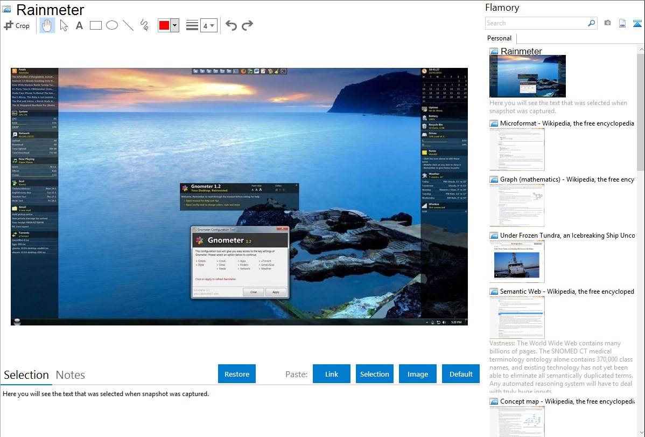Open Microformat - Wikipedia snapshot title
Viewport: 645px width, 437px height.
[567, 123]
